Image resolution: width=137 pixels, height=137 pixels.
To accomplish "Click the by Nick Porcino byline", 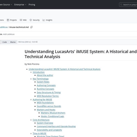I will tap(32, 64).
